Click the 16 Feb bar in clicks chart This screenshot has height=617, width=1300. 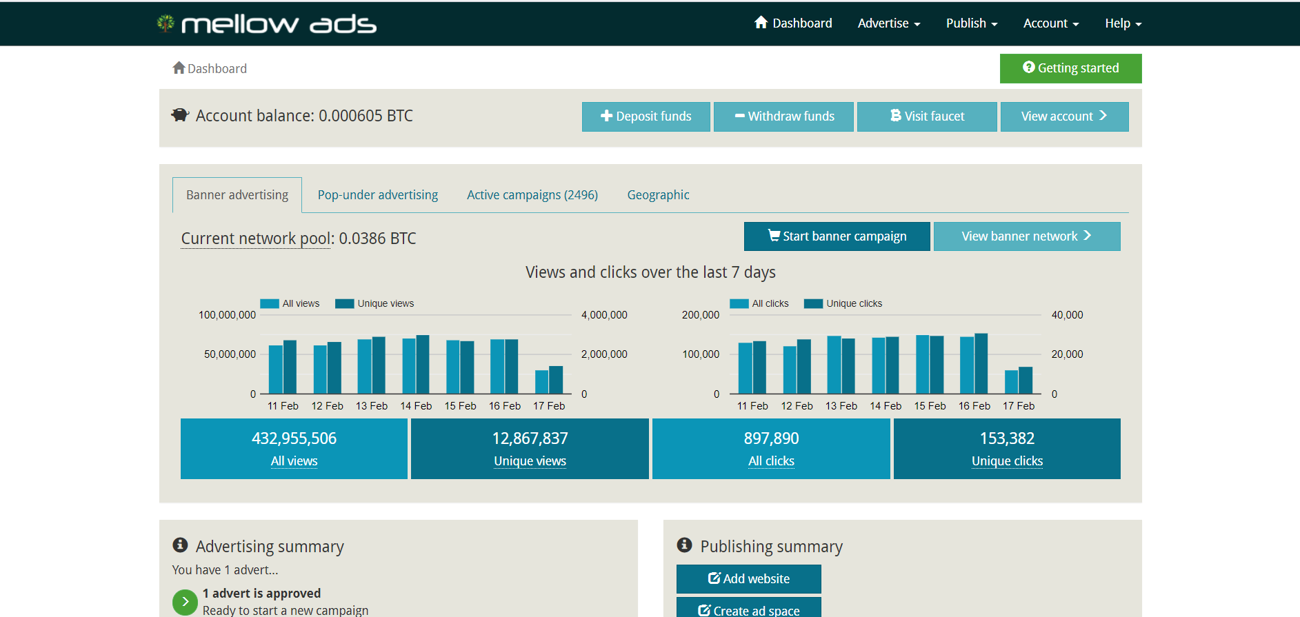click(x=974, y=363)
